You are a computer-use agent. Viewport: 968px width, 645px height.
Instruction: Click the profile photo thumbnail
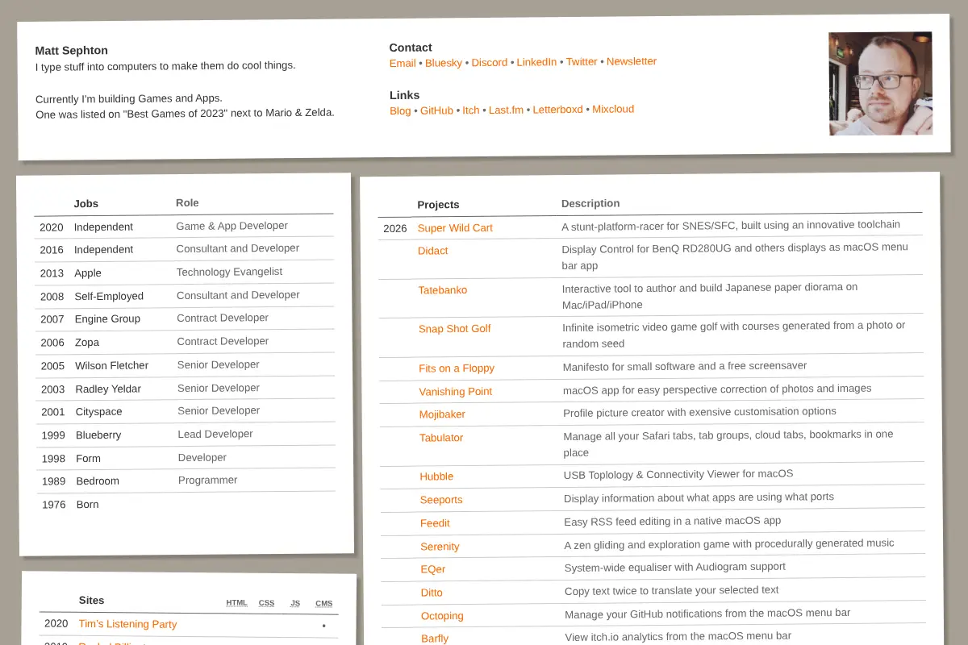[x=881, y=83]
